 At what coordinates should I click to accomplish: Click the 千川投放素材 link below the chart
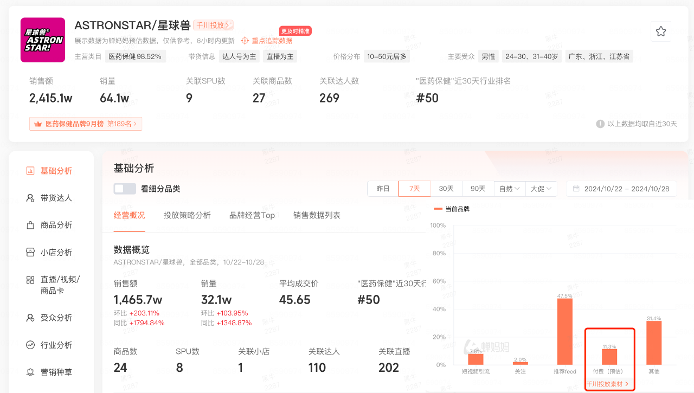coord(607,383)
